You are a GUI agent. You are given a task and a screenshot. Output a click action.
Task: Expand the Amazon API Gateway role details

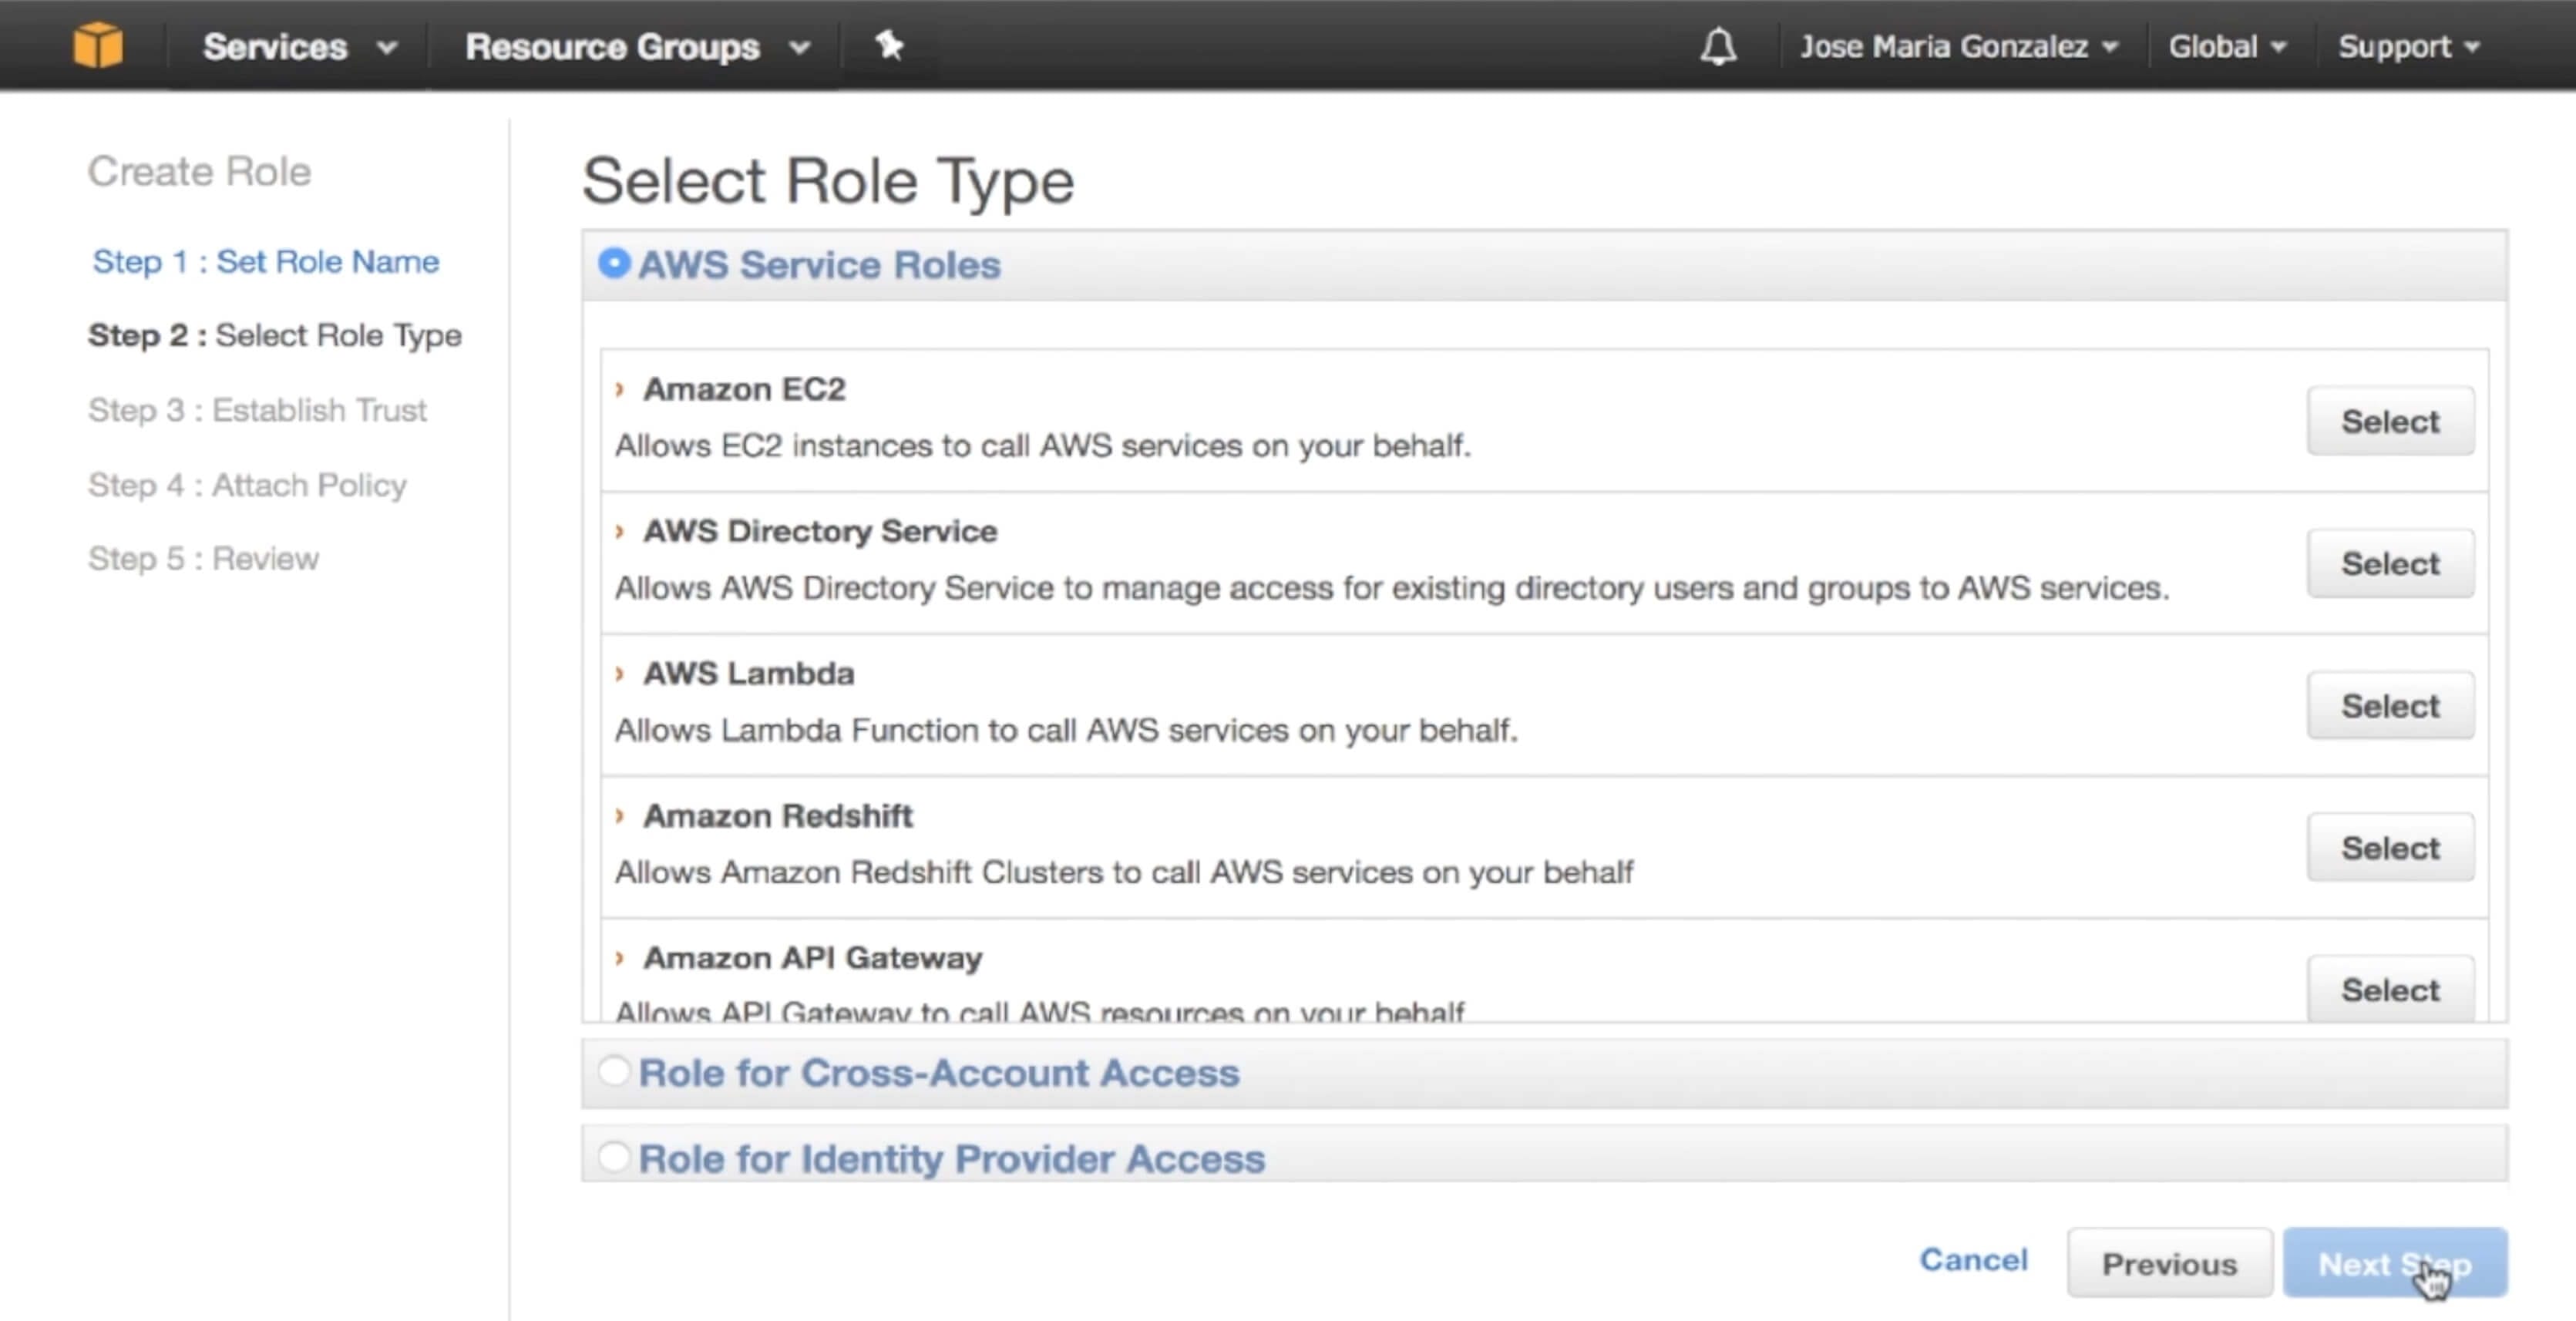pyautogui.click(x=620, y=958)
